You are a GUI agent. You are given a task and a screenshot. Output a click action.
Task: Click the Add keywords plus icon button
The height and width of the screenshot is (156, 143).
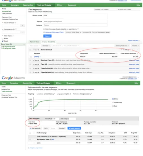point(35,128)
